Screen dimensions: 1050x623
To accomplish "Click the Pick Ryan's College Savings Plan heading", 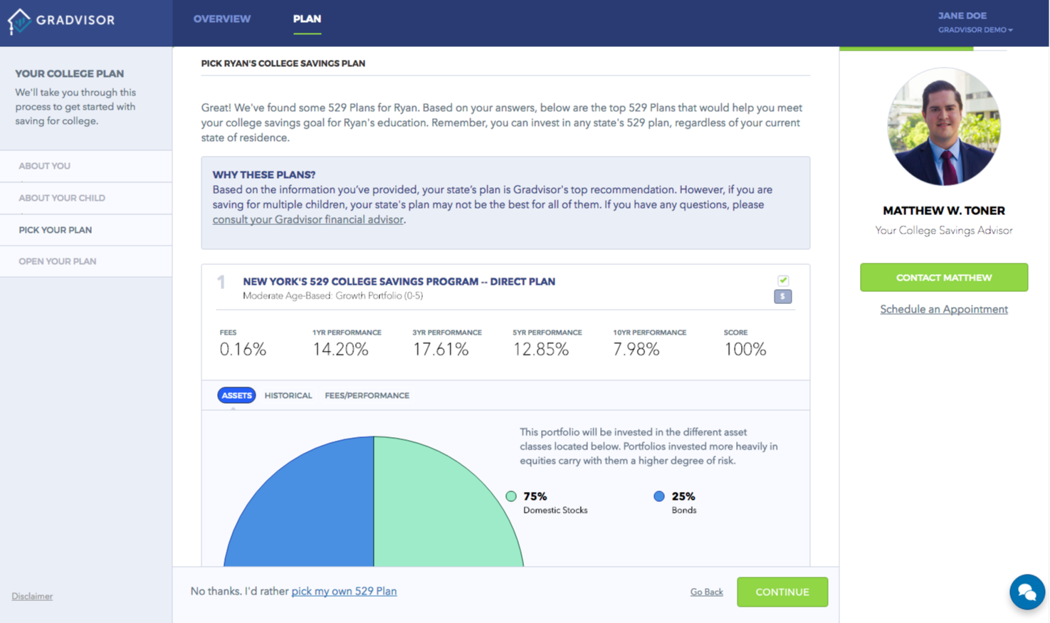I will [283, 63].
